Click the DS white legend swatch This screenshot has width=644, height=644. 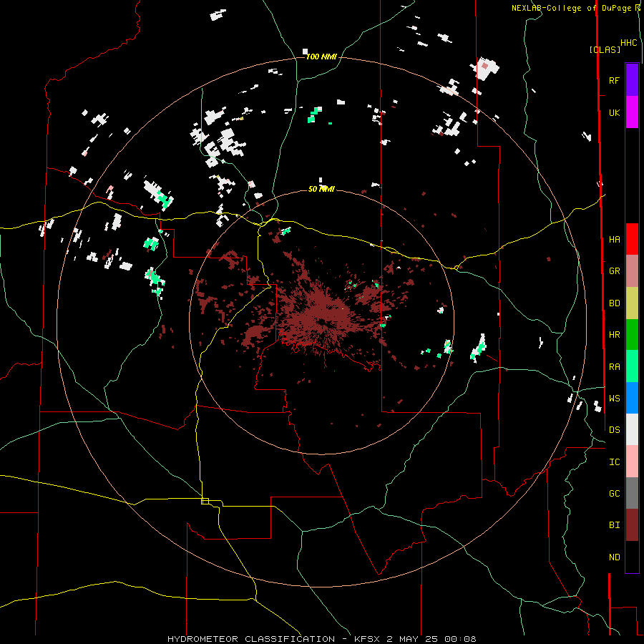coord(632,429)
